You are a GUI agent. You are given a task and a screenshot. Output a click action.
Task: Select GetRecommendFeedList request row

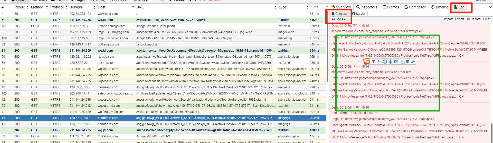pyautogui.click(x=163, y=51)
